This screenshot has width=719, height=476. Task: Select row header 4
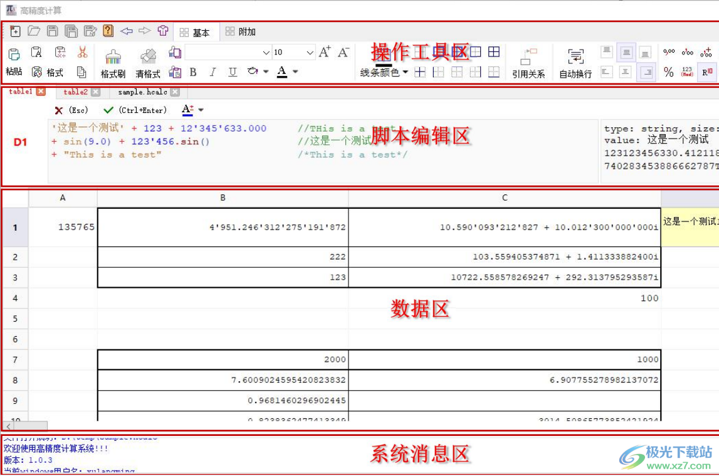(15, 298)
